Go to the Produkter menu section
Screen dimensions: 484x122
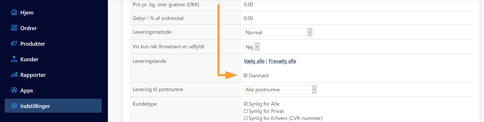[x=33, y=44]
